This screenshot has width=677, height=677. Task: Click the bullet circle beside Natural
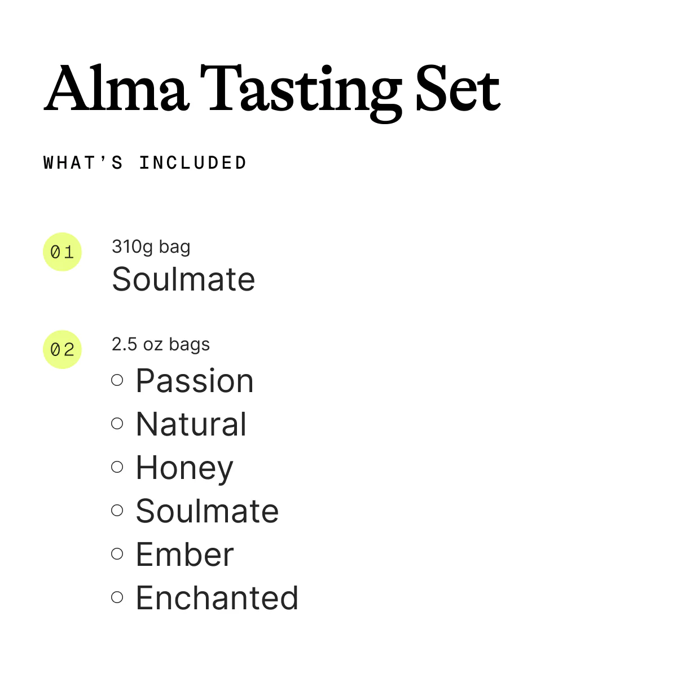tap(117, 423)
